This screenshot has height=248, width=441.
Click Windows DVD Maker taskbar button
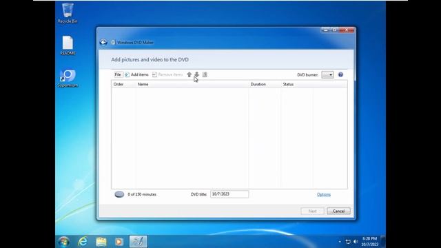point(138,242)
